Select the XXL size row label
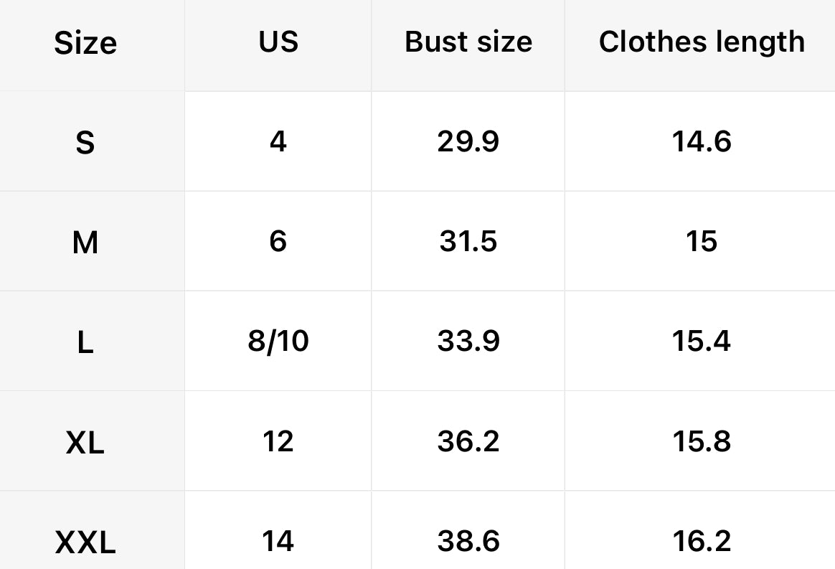The height and width of the screenshot is (569, 835). (85, 542)
